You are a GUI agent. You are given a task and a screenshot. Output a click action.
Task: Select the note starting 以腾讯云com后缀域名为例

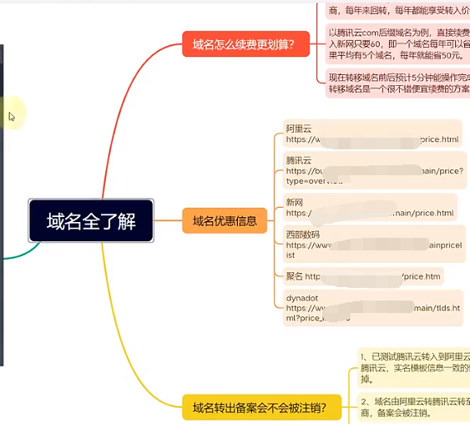(397, 43)
